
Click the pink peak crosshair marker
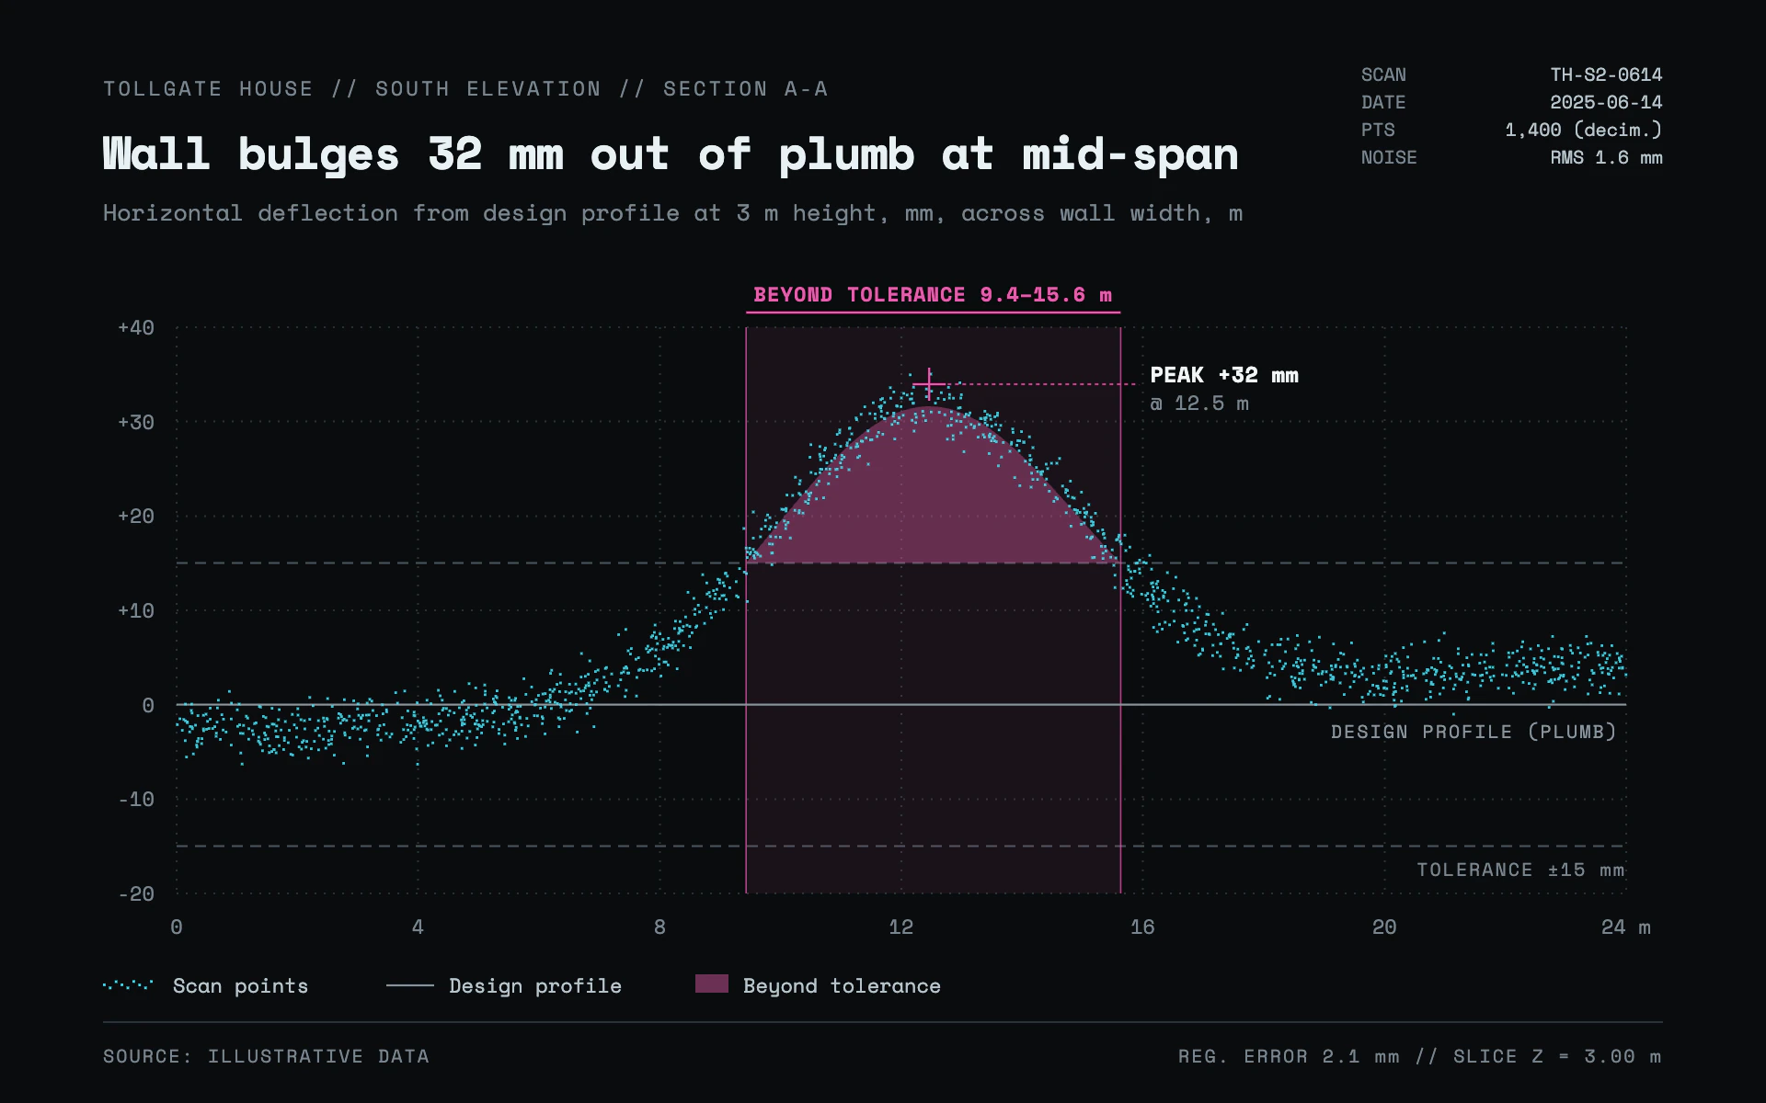coord(930,384)
